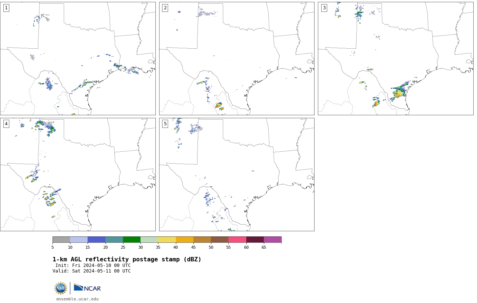Screen dimensions: 477x303
Task: Click the colorbar tick label '35'
Action: [x=158, y=247]
